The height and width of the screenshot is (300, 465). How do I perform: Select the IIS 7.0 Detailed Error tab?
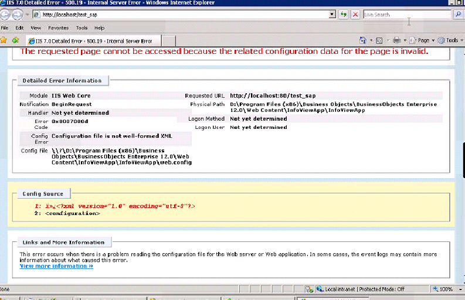click(93, 41)
